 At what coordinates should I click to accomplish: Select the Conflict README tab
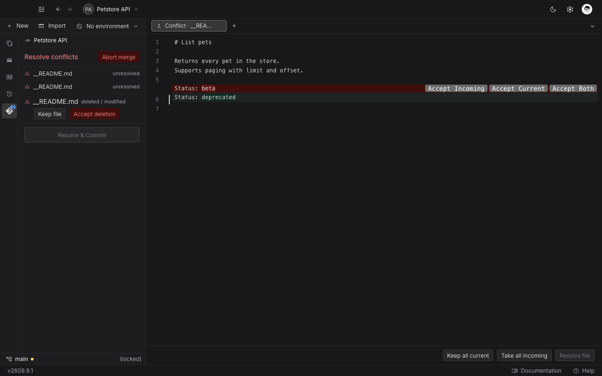pyautogui.click(x=189, y=26)
